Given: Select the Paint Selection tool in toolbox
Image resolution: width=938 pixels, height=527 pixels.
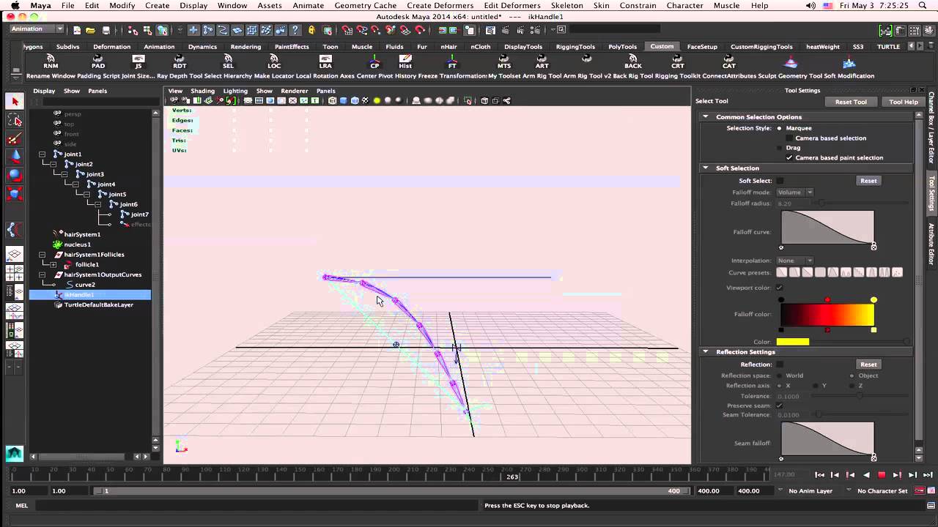Looking at the screenshot, I should [x=15, y=138].
